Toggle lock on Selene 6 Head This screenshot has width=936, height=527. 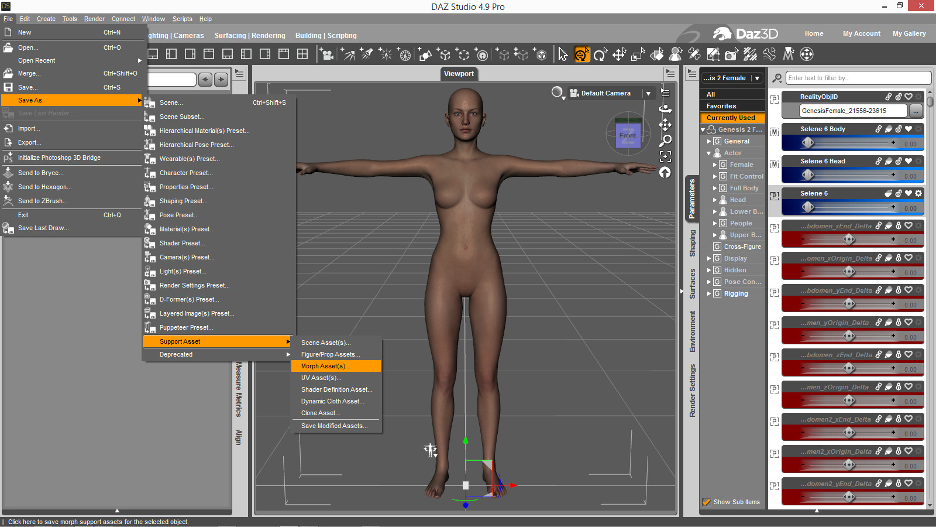point(899,161)
